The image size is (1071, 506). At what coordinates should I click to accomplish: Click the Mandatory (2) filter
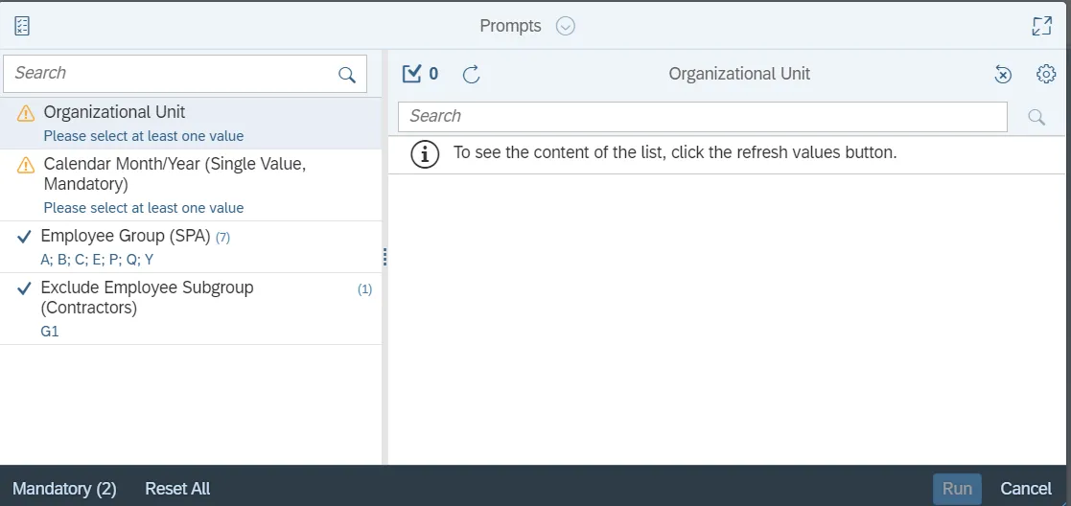pos(64,489)
